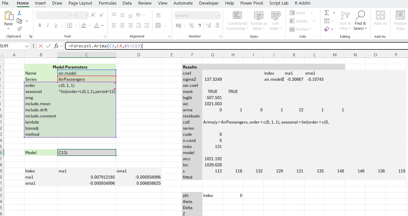Toggle Bold formatting
The image size is (408, 216).
point(40,25)
